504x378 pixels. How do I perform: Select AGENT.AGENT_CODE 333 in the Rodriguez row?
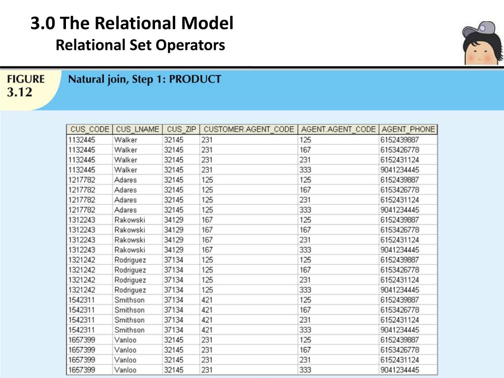(x=305, y=290)
